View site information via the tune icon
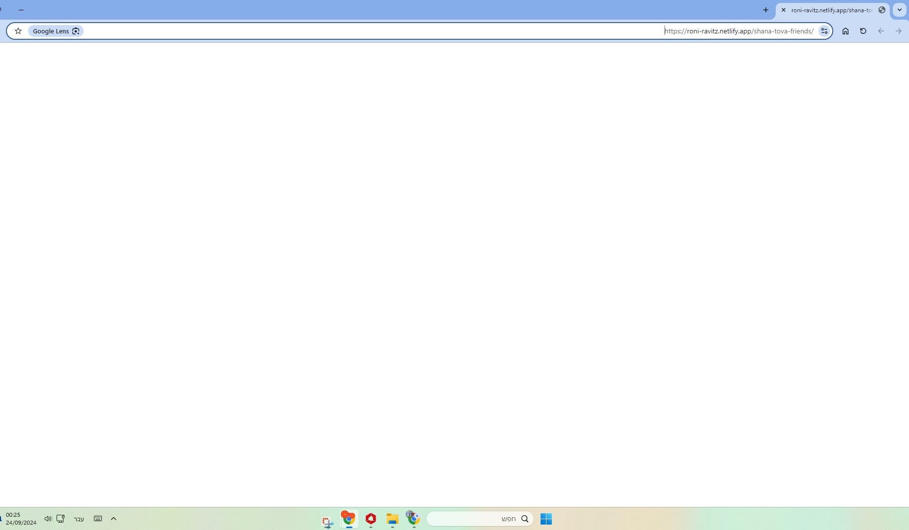This screenshot has height=530, width=909. click(x=824, y=31)
